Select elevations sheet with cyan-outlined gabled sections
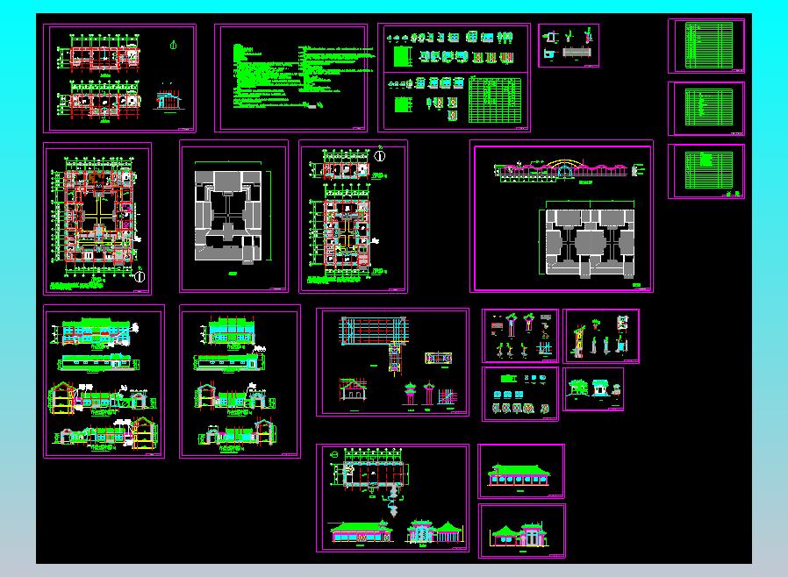The height and width of the screenshot is (577, 788). (240, 381)
